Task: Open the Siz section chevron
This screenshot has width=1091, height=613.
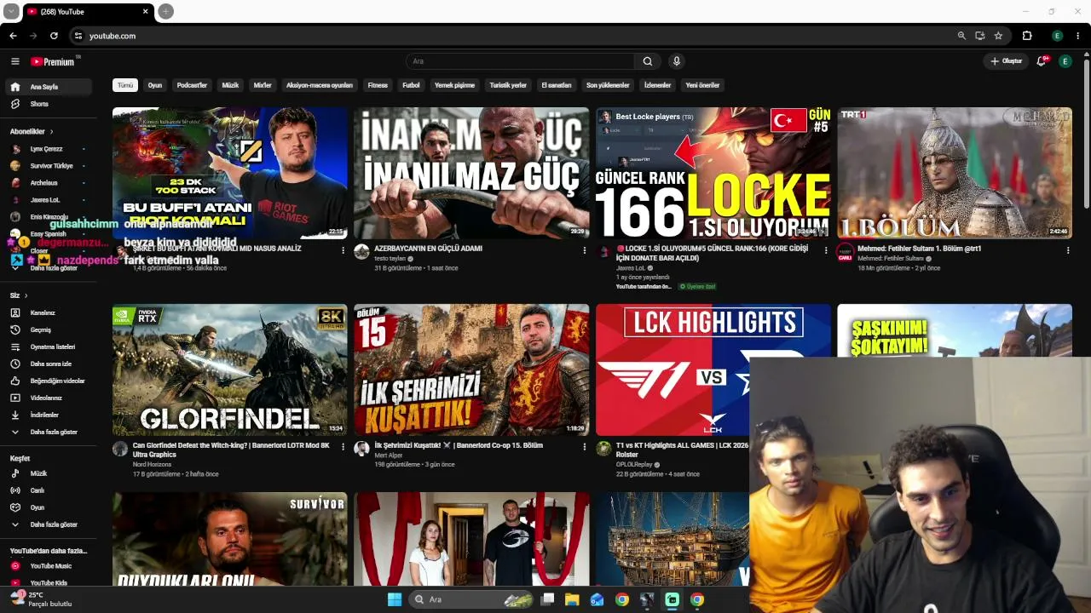Action: (x=26, y=295)
